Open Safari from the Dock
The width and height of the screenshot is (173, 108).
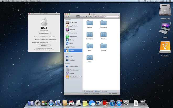click(x=51, y=103)
